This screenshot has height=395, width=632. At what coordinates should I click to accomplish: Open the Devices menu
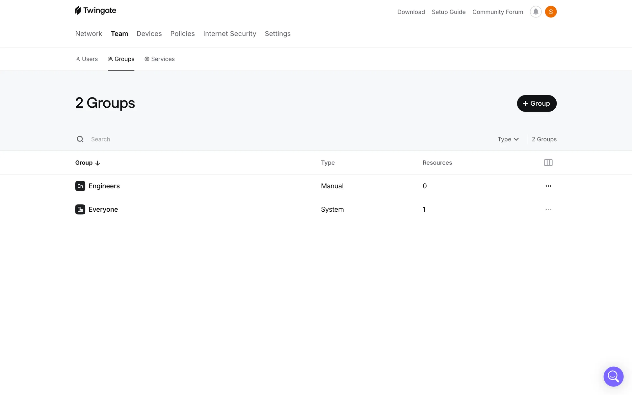coord(149,34)
